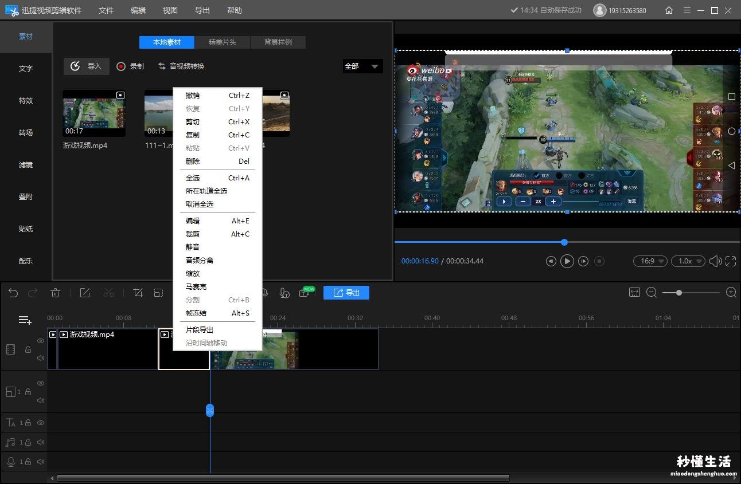
Task: Click the add track icon above tracks
Action: (25, 320)
